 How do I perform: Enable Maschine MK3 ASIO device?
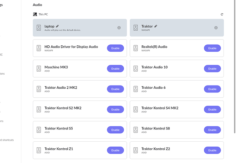[x=115, y=69]
